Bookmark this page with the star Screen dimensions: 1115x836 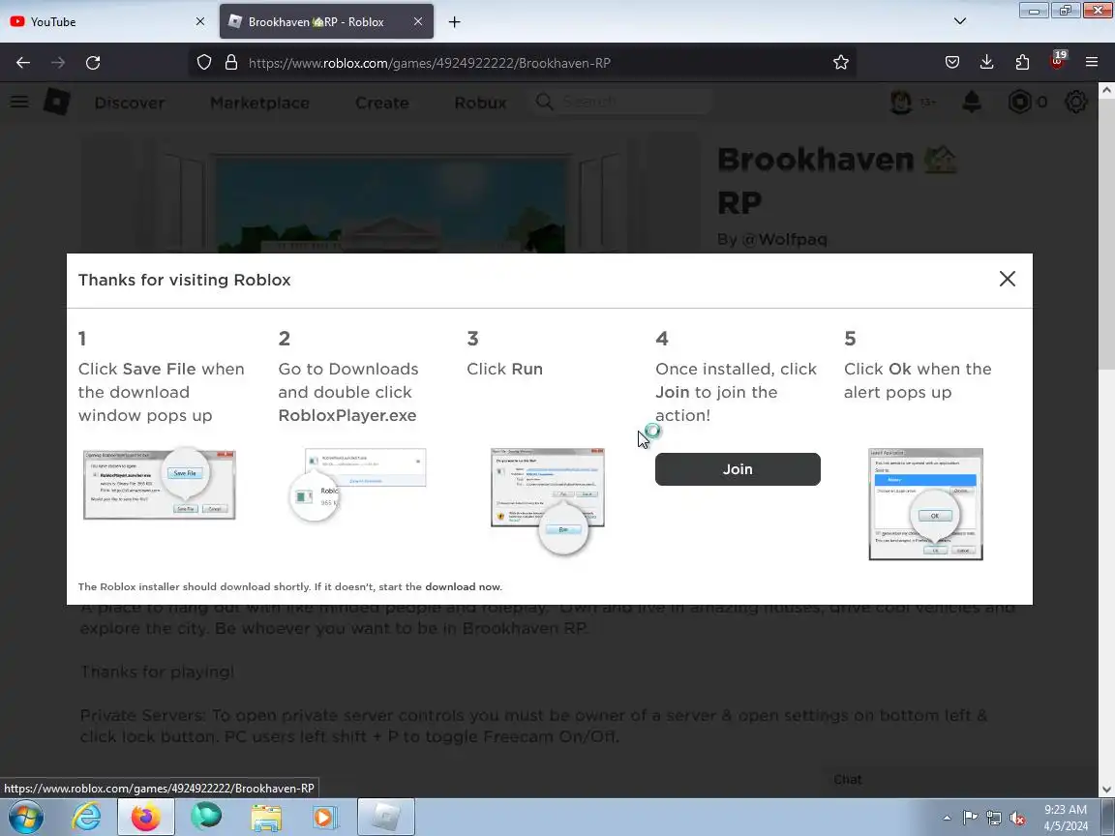840,63
